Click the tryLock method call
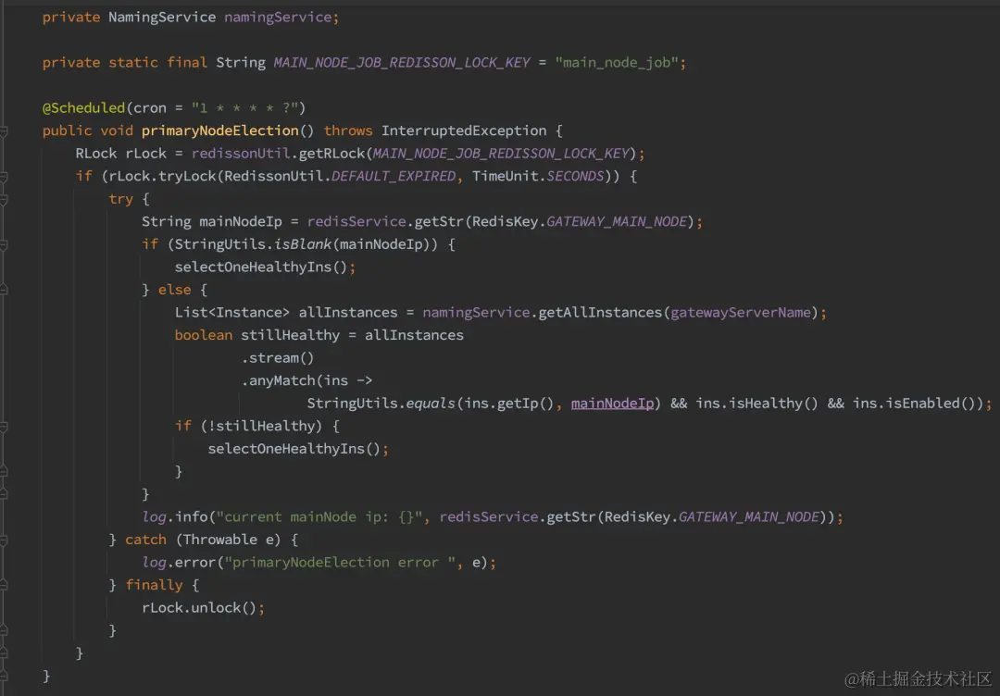 [x=187, y=176]
